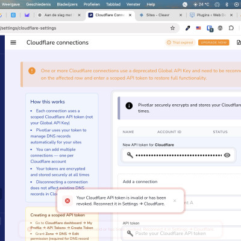
Task: Close the Sites - Cleavr tab
Action: [x=181, y=15]
